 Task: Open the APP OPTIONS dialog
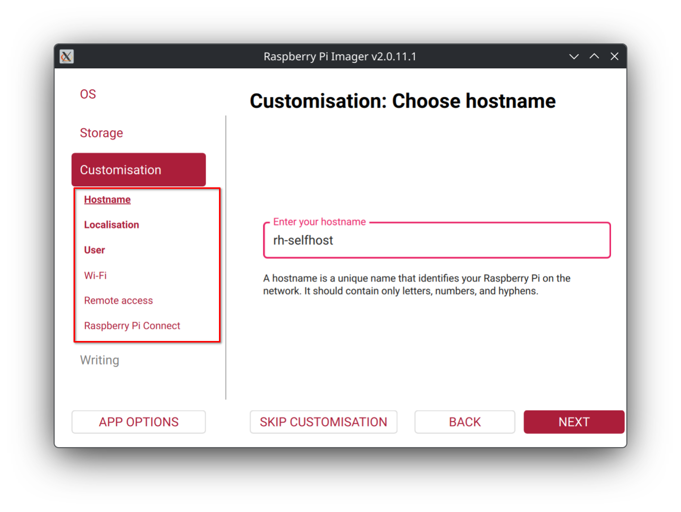138,422
